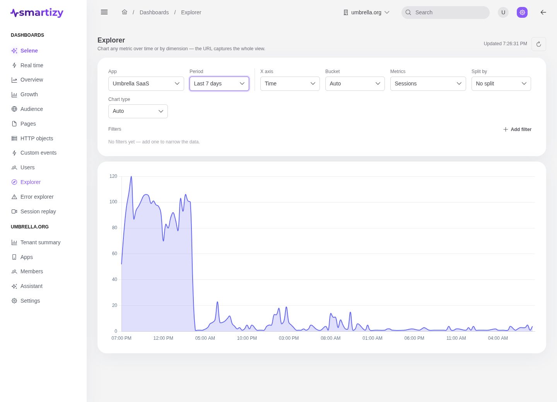This screenshot has height=402, width=557.
Task: Open Selene in the sidebar
Action: click(x=29, y=51)
